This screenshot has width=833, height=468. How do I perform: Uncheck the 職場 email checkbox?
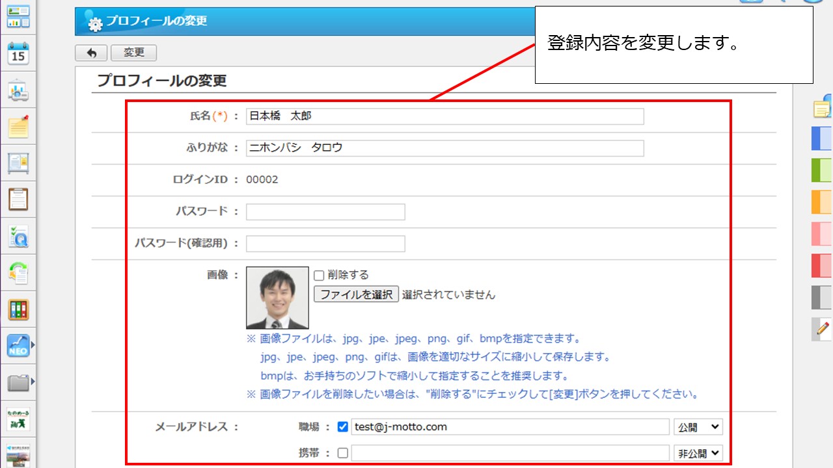pyautogui.click(x=343, y=427)
